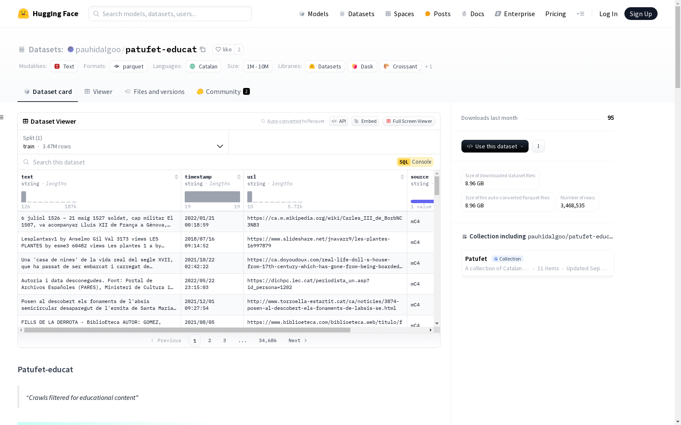
Task: Select the row text starting 'Autoria i data'
Action: point(99,284)
